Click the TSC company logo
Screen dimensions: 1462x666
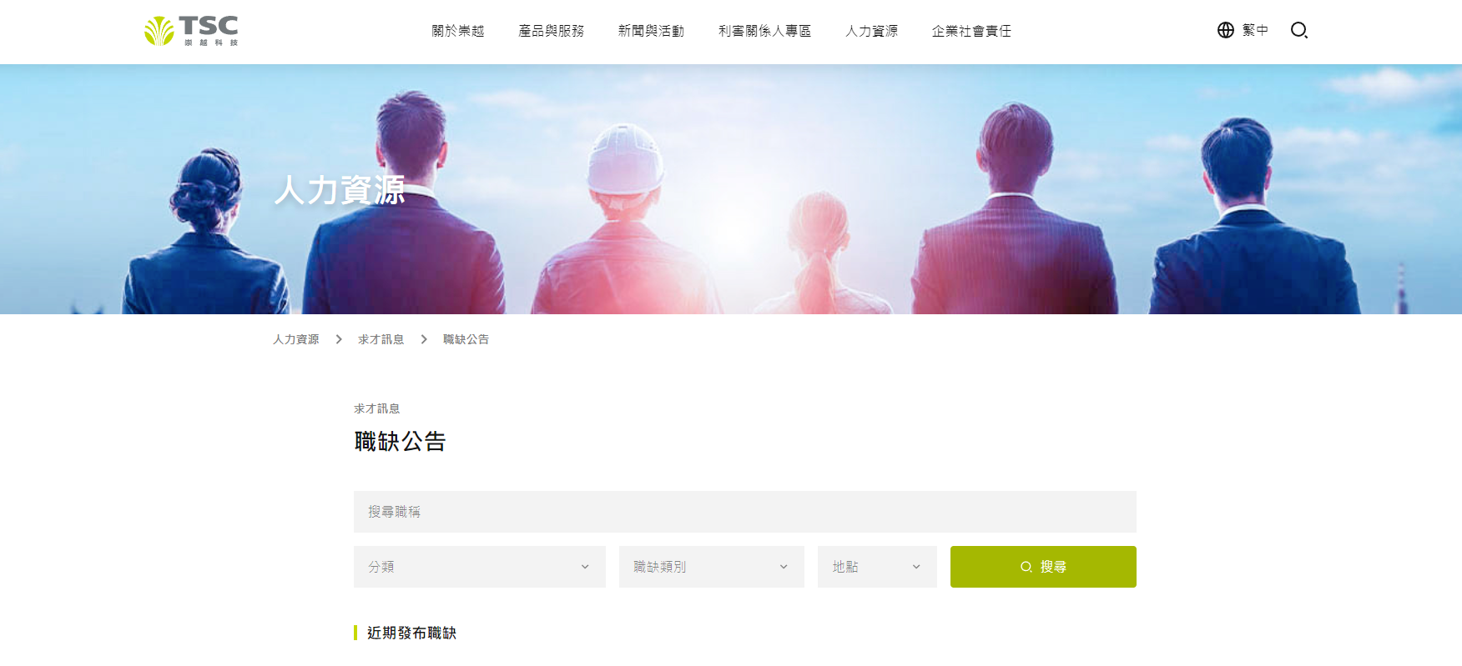[x=191, y=31]
